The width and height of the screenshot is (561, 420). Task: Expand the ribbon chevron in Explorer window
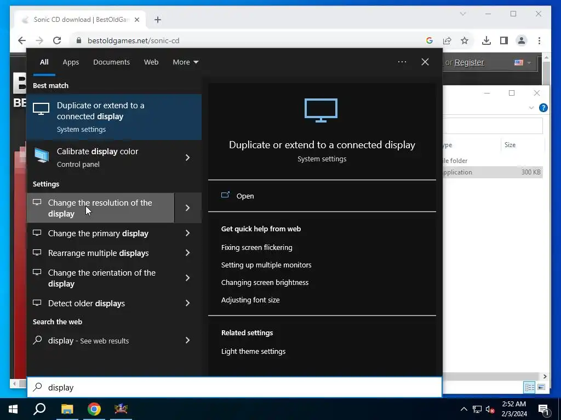[x=531, y=108]
